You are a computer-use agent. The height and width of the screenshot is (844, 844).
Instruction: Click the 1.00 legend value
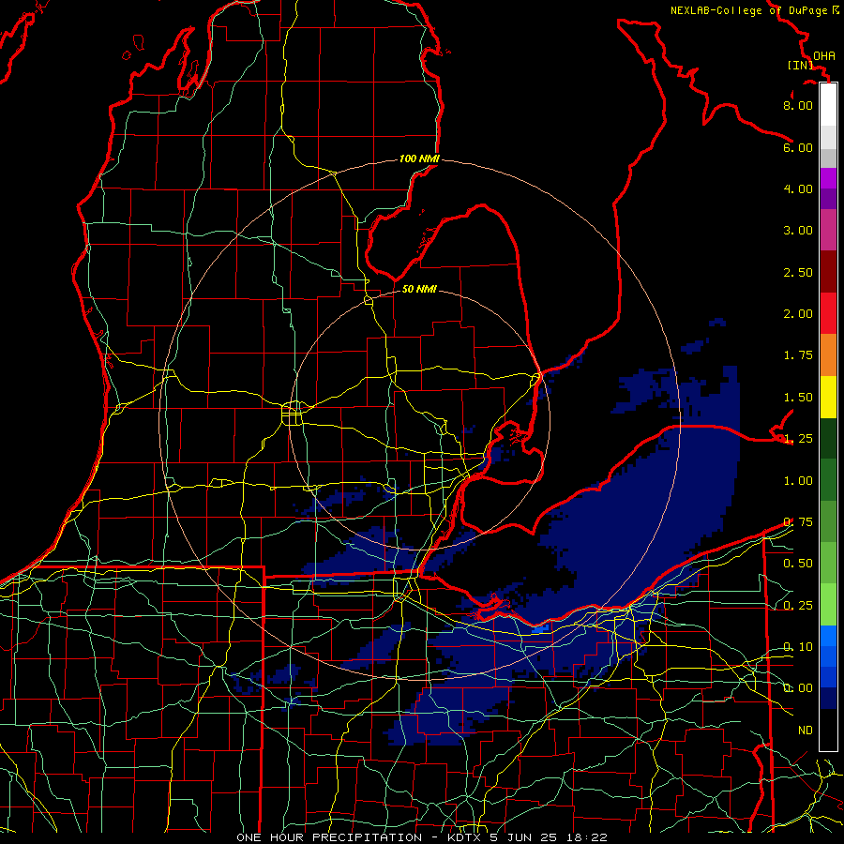tap(798, 481)
